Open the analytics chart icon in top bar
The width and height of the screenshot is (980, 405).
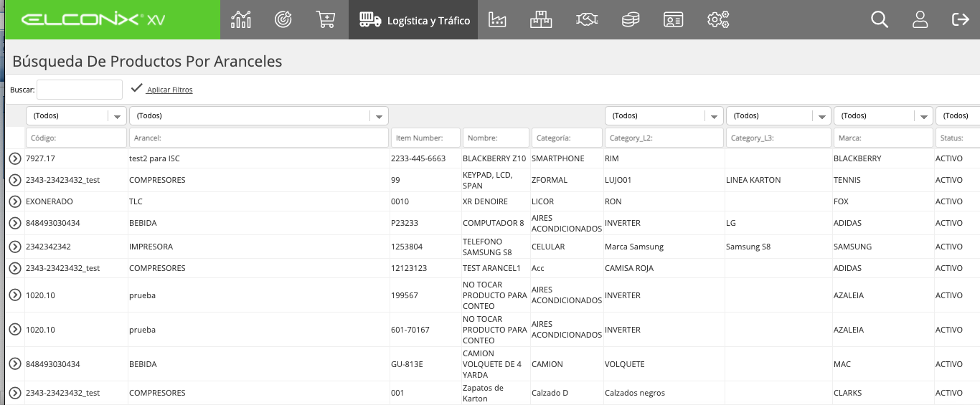(241, 19)
